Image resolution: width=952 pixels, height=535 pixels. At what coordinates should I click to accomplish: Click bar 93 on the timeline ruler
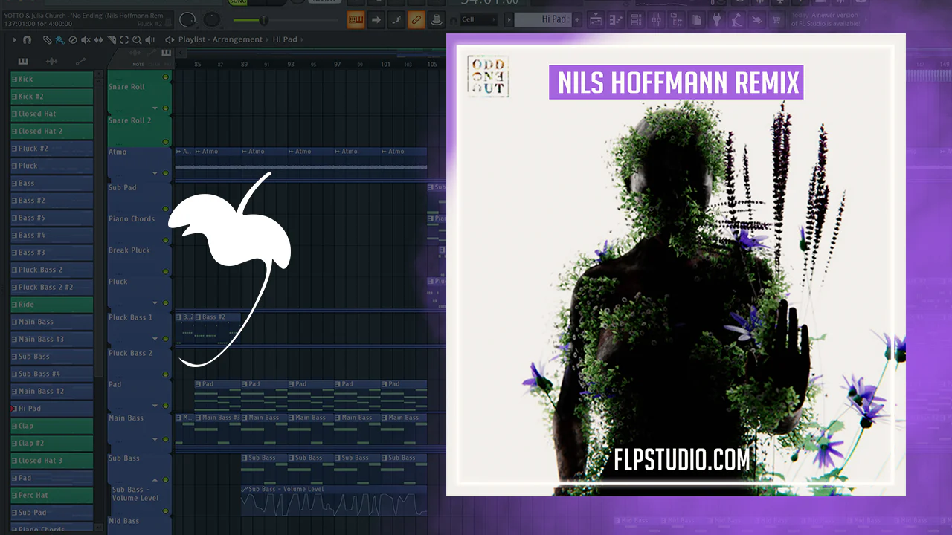click(x=291, y=65)
